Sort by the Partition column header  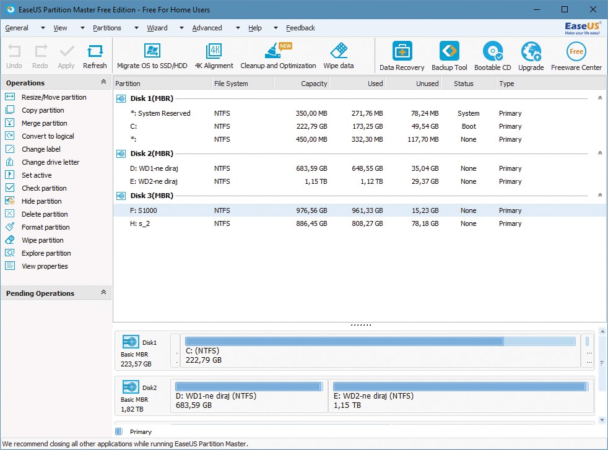pyautogui.click(x=162, y=84)
